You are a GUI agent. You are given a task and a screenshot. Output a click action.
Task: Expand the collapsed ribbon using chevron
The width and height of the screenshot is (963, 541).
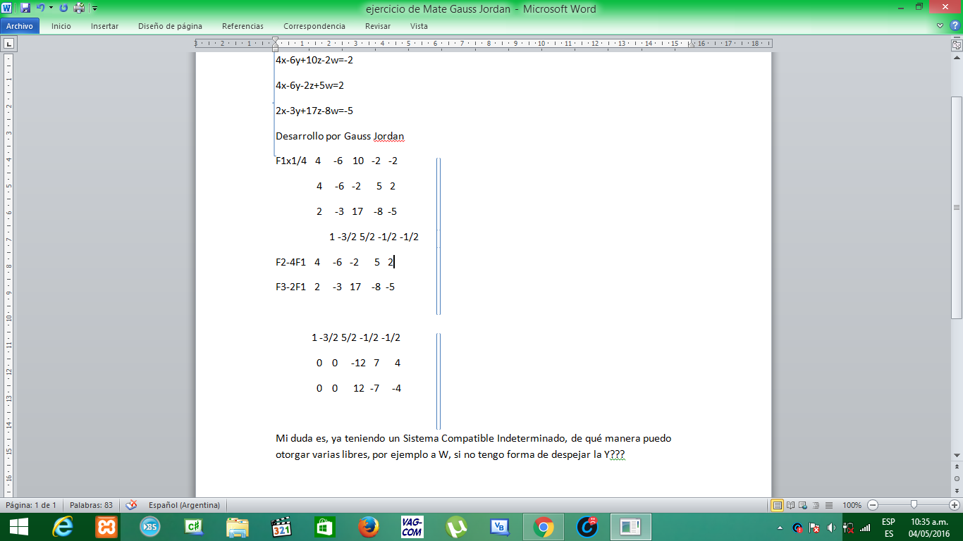pos(940,26)
